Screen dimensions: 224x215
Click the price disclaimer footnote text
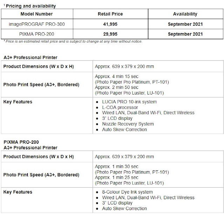tap(73, 41)
